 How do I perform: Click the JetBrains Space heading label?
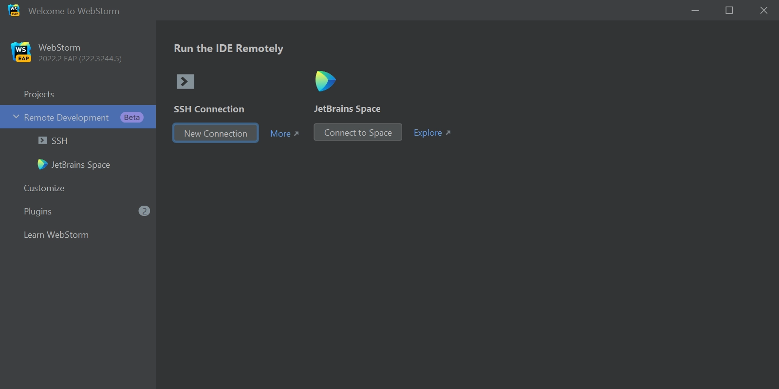coord(347,109)
